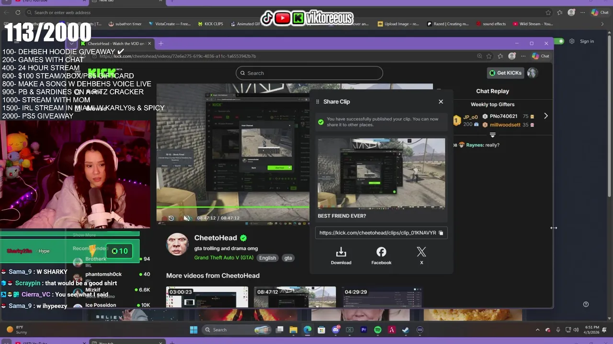The width and height of the screenshot is (613, 344).
Task: Select the English tag
Action: pyautogui.click(x=268, y=258)
